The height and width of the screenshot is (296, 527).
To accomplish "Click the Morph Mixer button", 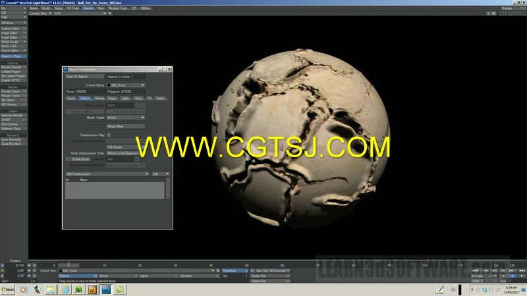I will coord(126,126).
